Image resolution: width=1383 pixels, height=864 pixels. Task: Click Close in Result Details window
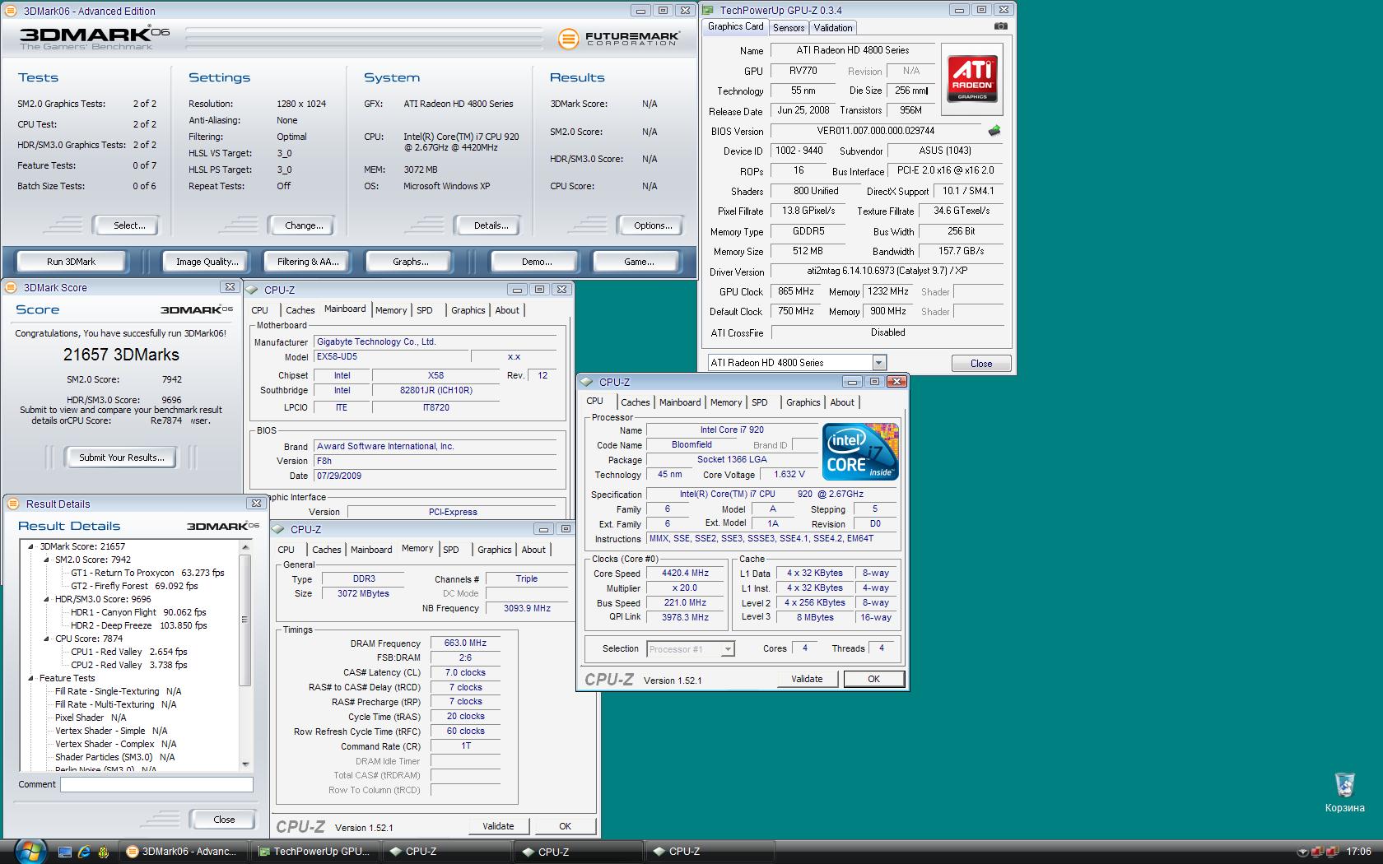(x=224, y=820)
